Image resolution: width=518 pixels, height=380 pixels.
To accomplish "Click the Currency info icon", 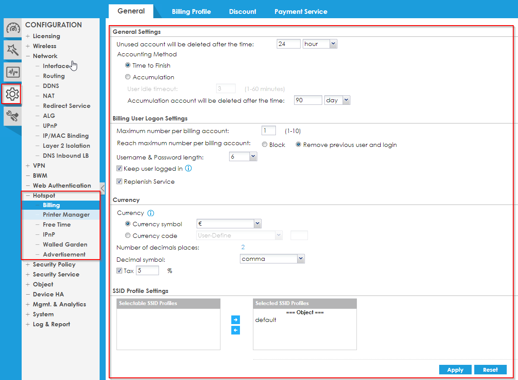I will pos(151,213).
